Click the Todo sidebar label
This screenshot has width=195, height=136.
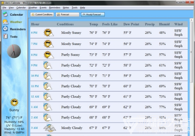(x=14, y=37)
